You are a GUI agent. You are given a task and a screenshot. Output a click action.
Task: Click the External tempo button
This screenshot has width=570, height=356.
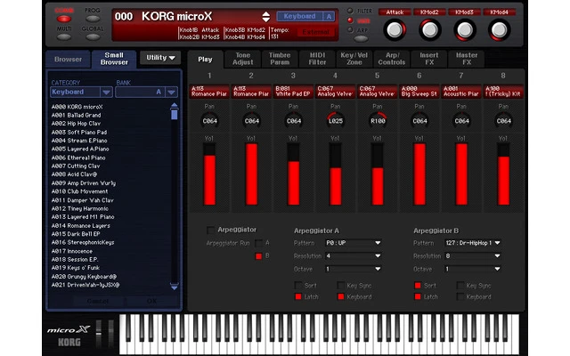[x=316, y=32]
